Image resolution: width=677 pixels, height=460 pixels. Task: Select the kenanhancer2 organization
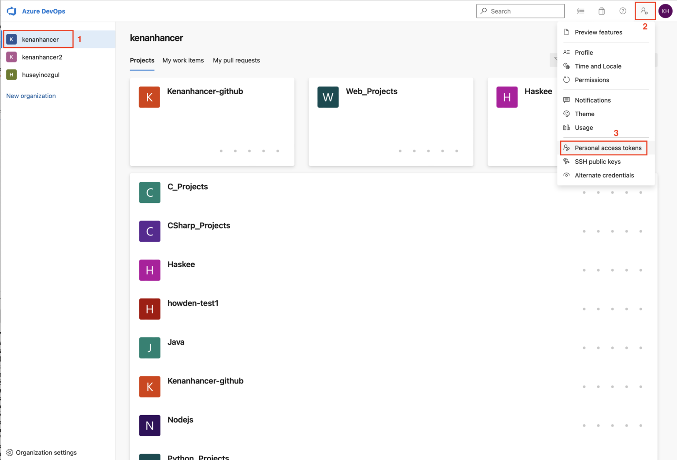pos(42,57)
